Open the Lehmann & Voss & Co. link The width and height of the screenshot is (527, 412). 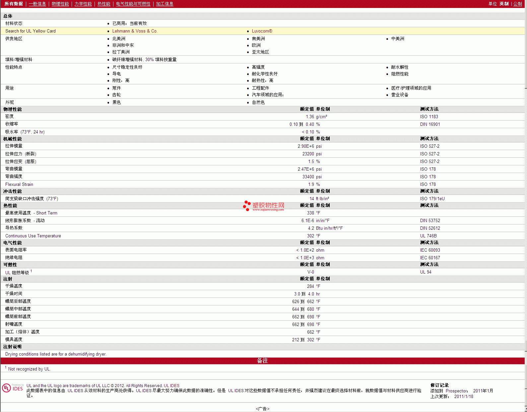tap(135, 31)
